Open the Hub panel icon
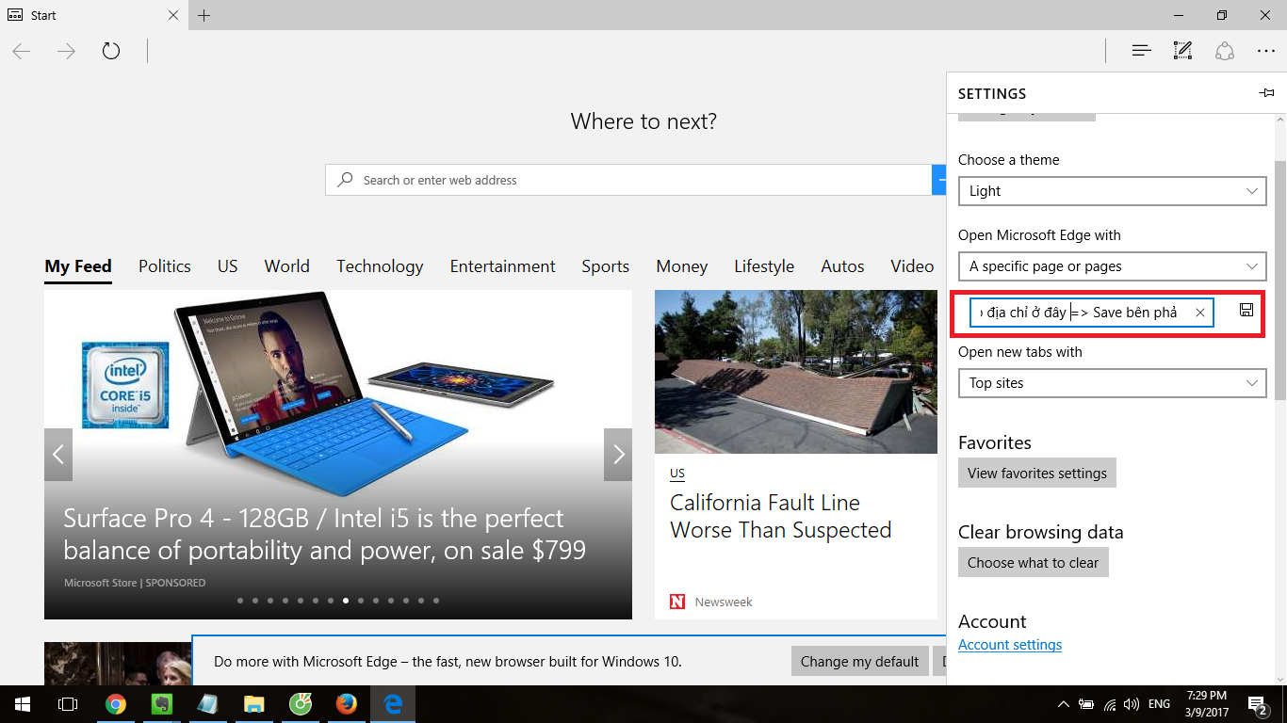 pos(1142,51)
